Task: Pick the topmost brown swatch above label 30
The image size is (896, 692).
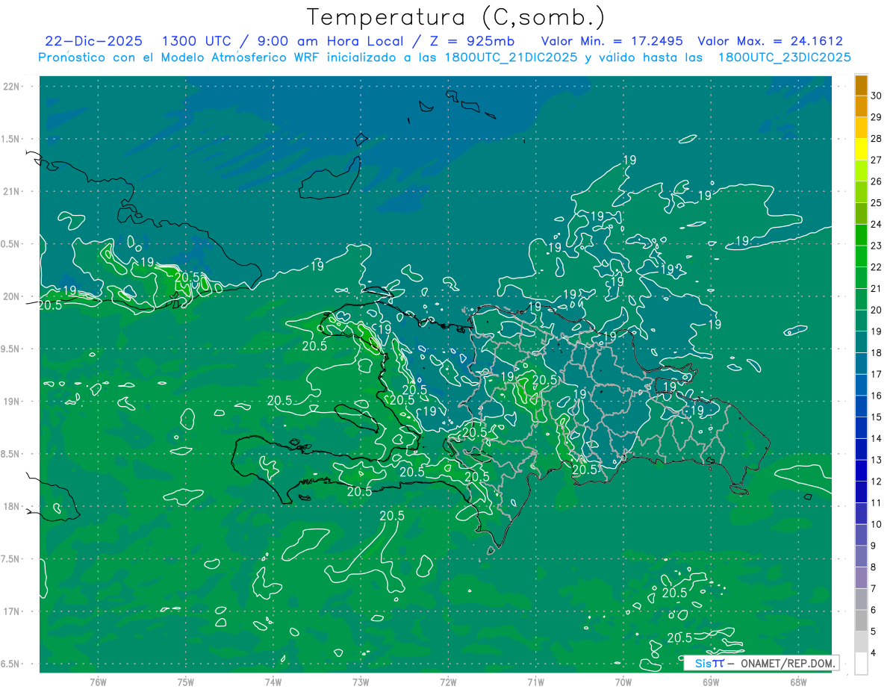Action: tap(862, 86)
